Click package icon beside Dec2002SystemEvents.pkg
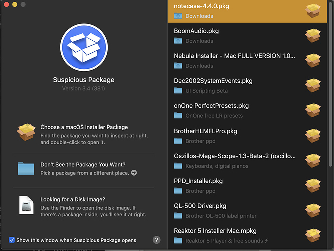The width and height of the screenshot is (334, 251). tap(313, 85)
